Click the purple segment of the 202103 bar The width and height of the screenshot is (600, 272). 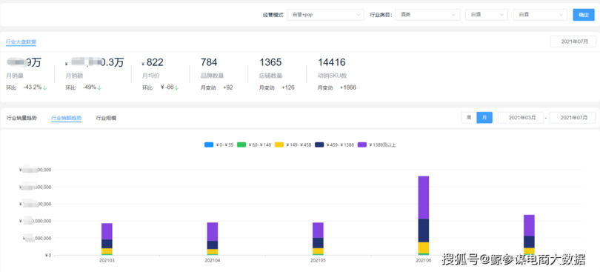[x=107, y=231]
